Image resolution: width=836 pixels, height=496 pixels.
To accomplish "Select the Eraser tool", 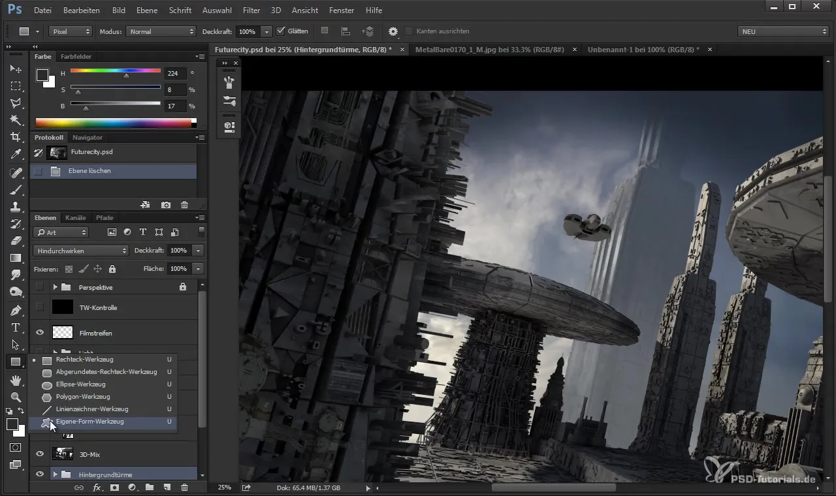I will (16, 241).
